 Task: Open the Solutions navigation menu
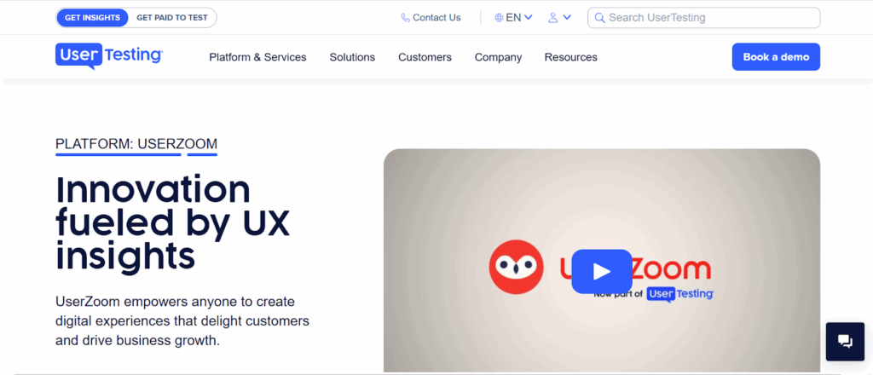coord(352,57)
